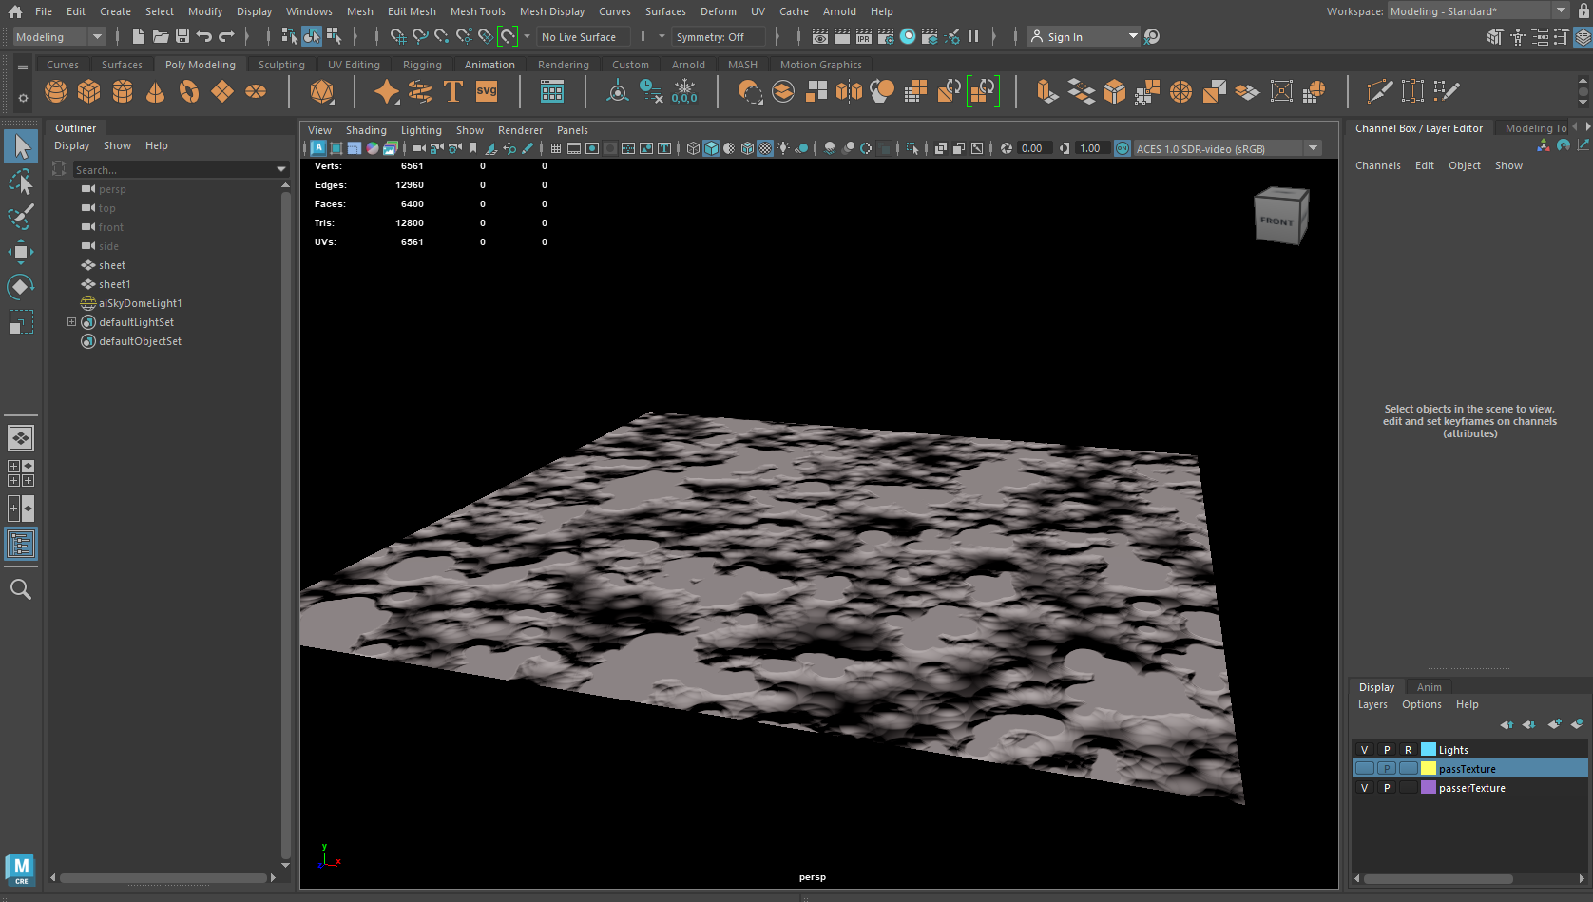Click the Move Layer Up icon in Layer Editor
The height and width of the screenshot is (902, 1593).
(1507, 723)
